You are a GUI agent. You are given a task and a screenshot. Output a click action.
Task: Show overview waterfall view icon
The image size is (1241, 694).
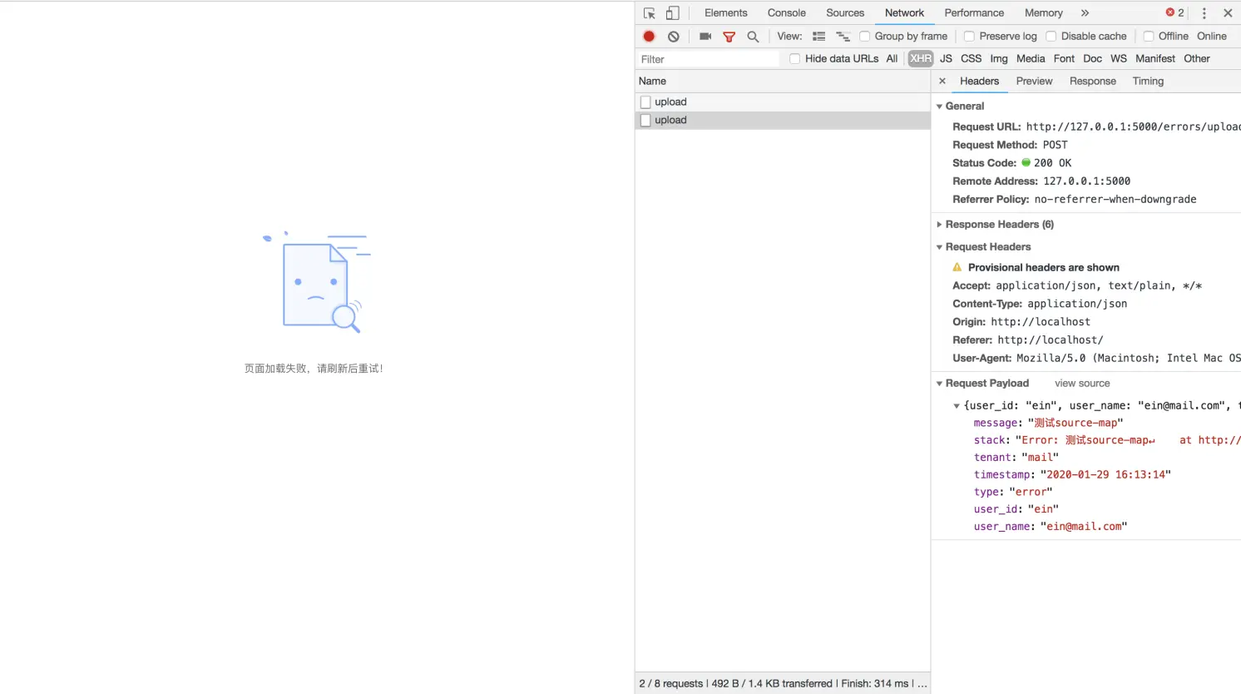click(x=843, y=37)
